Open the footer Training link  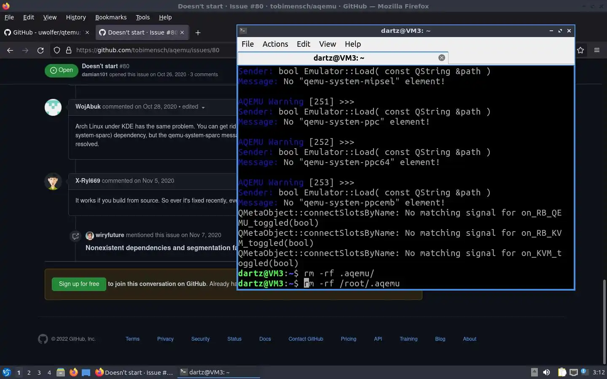coord(408,339)
